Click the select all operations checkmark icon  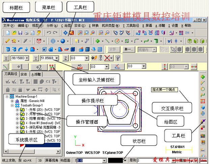[8, 82]
